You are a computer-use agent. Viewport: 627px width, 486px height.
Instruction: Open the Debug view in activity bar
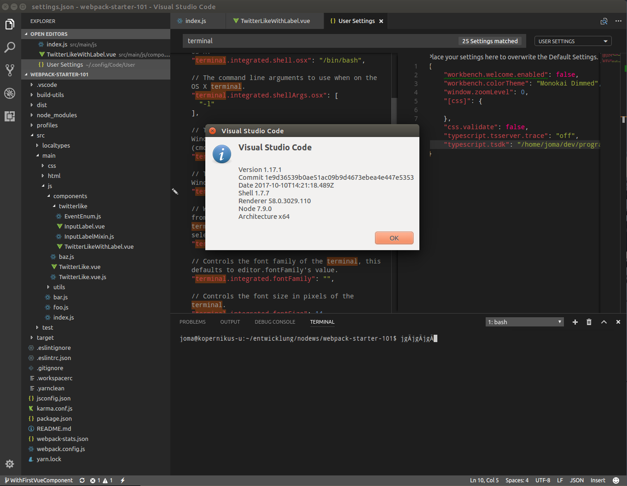(10, 93)
